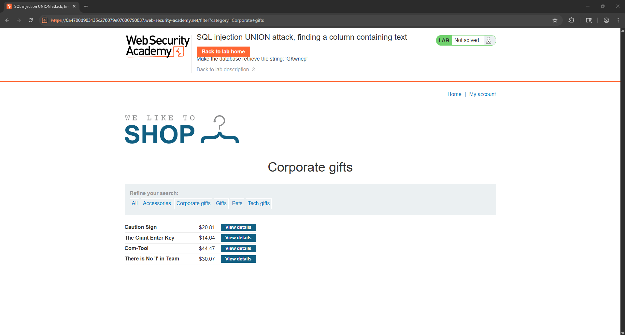Image resolution: width=625 pixels, height=335 pixels.
Task: Open the browser profile icon
Action: pyautogui.click(x=606, y=20)
